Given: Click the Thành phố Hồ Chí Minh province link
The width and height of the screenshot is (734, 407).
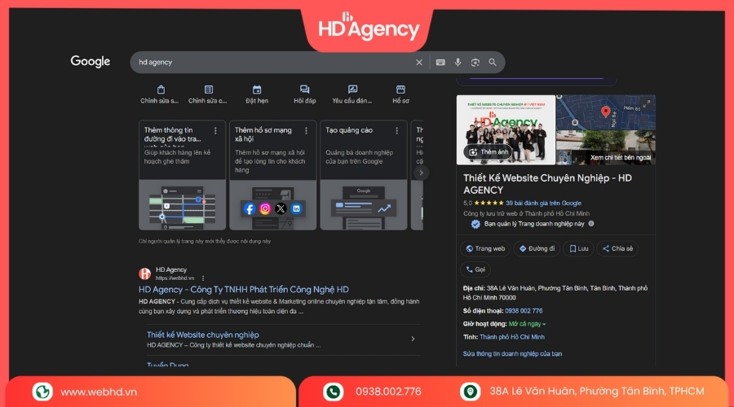Looking at the screenshot, I should point(512,337).
